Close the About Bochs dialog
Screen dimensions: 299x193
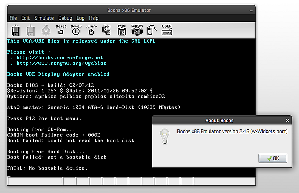point(287,120)
